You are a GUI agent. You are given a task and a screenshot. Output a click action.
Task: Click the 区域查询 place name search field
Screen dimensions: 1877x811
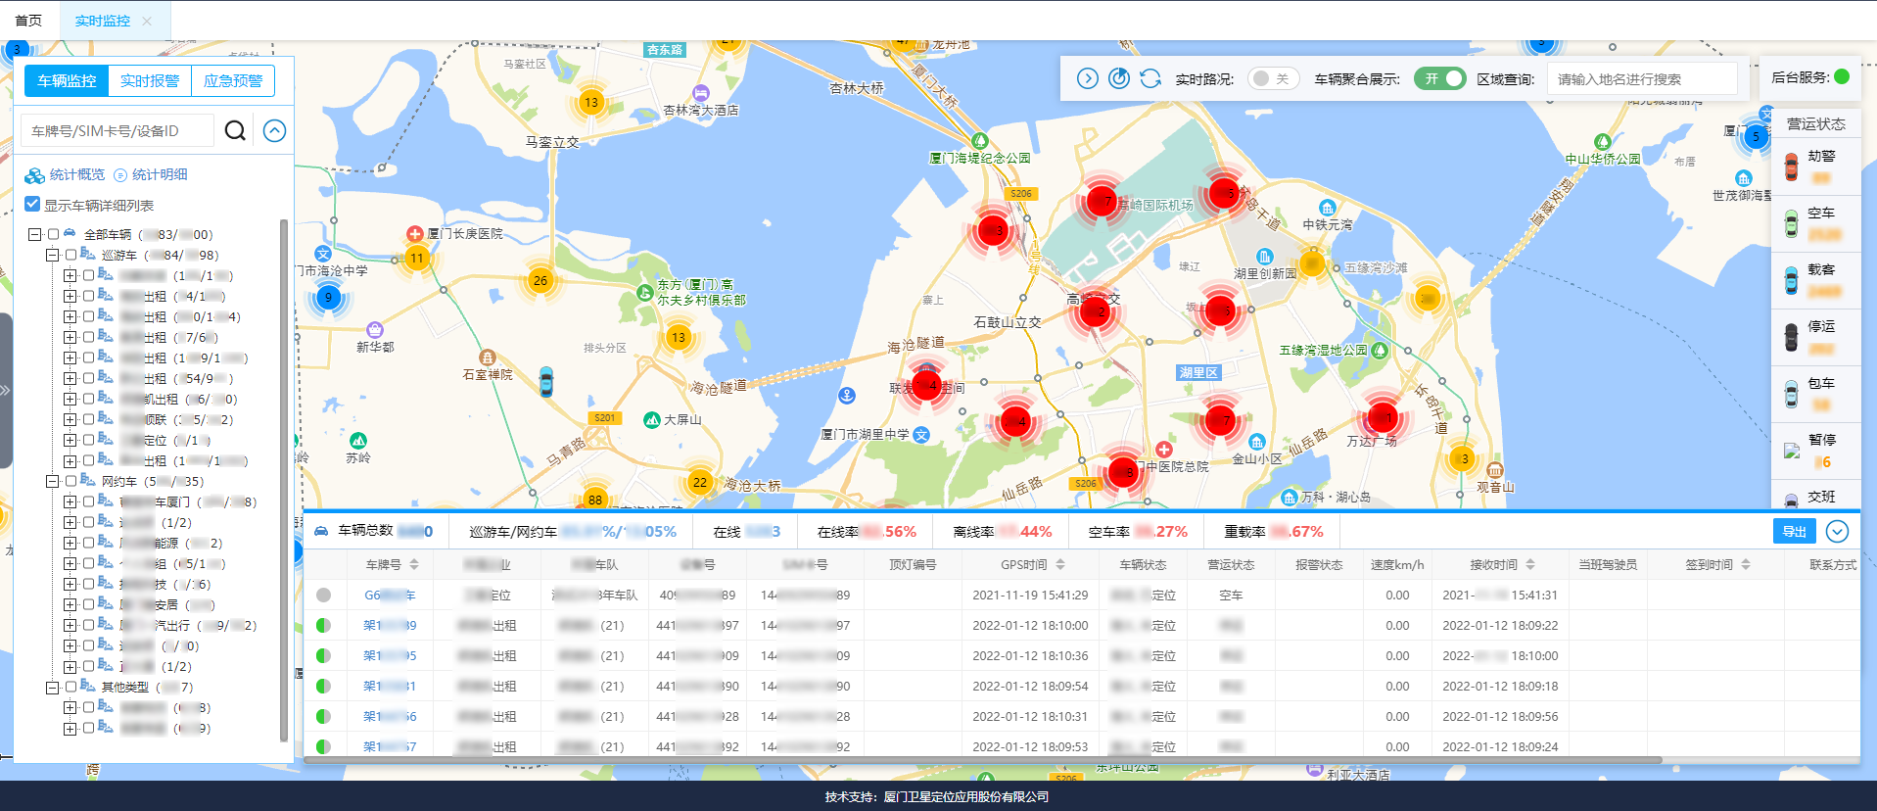click(x=1641, y=79)
